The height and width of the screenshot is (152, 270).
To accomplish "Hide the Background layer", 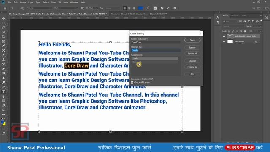I will tap(224, 41).
